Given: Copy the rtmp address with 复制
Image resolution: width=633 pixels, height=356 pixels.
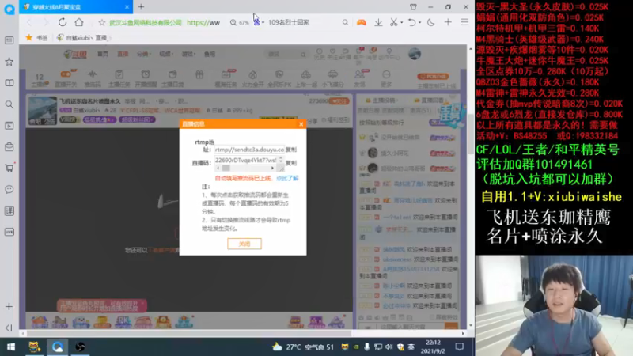Looking at the screenshot, I should point(291,150).
